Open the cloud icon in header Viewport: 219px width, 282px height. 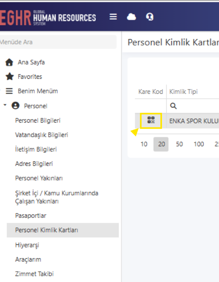(x=131, y=17)
